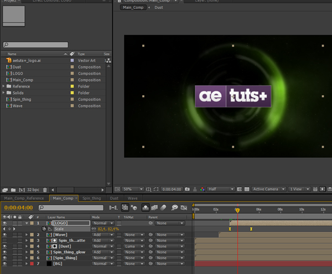Click the timeline current time 0:00:04:00
This screenshot has height=274, width=332.
pos(18,208)
